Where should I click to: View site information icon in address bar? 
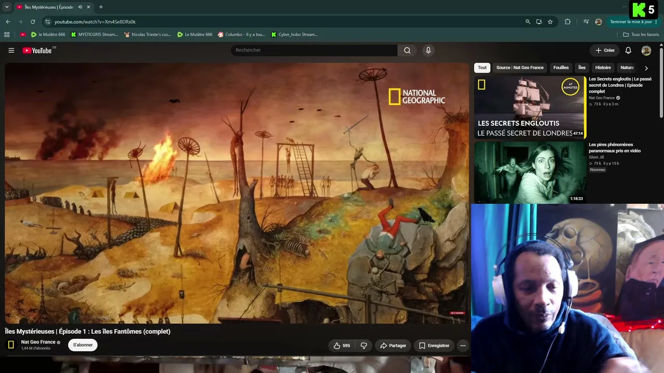coord(48,22)
